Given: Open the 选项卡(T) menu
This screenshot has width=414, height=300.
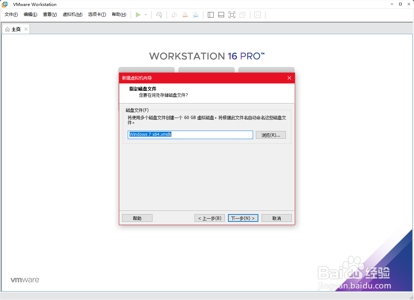Looking at the screenshot, I should pyautogui.click(x=97, y=14).
